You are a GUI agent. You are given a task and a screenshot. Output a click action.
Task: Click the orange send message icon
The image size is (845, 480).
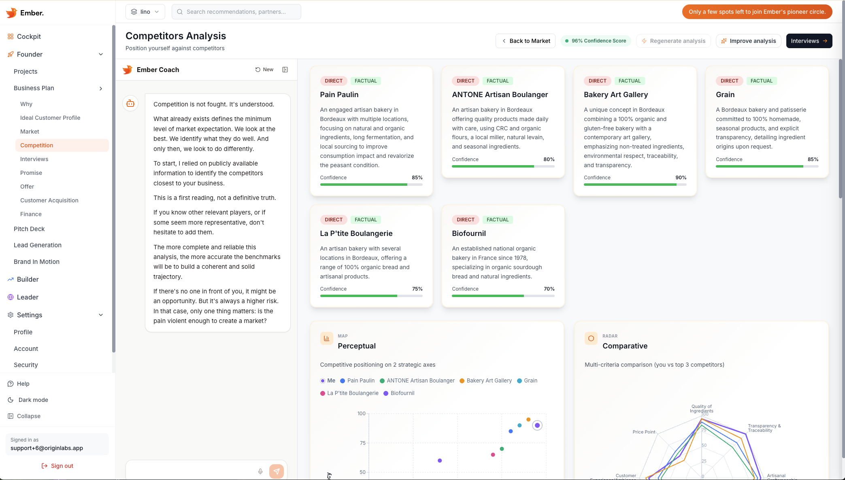tap(277, 471)
